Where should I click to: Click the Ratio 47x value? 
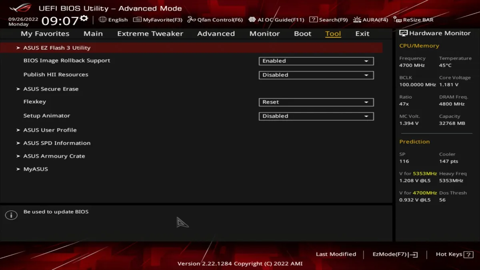click(404, 104)
